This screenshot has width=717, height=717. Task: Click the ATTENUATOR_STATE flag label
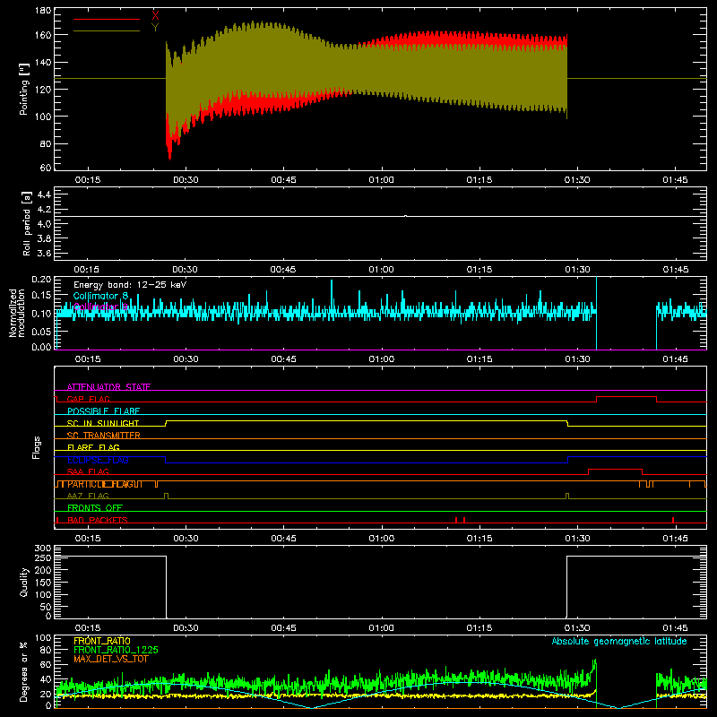tap(108, 387)
